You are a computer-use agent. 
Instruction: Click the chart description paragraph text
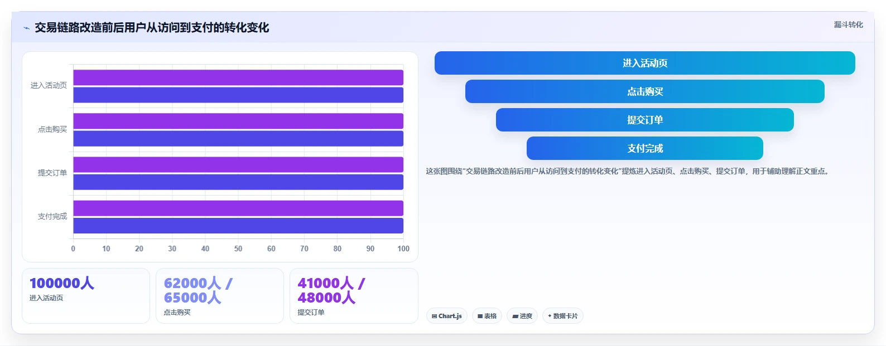coord(629,171)
